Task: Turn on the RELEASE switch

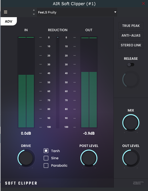Action: pyautogui.click(x=131, y=65)
